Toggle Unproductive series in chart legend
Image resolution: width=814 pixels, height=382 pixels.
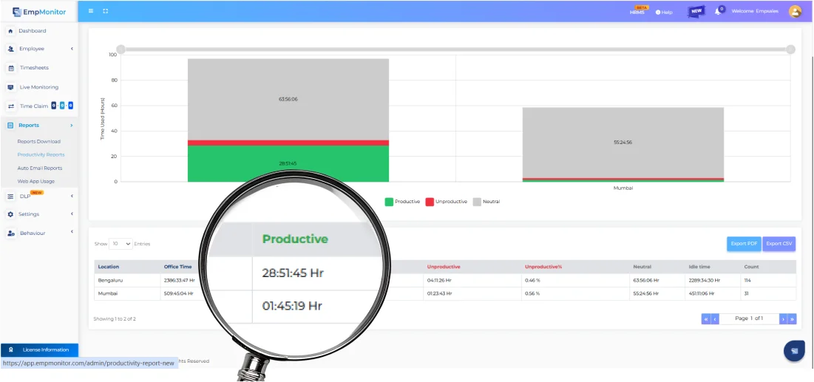pos(446,202)
